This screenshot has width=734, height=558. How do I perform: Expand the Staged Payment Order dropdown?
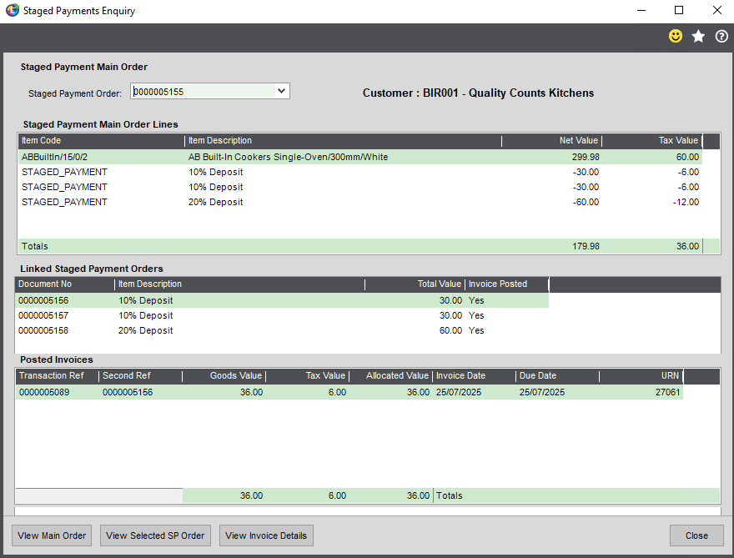(x=281, y=91)
